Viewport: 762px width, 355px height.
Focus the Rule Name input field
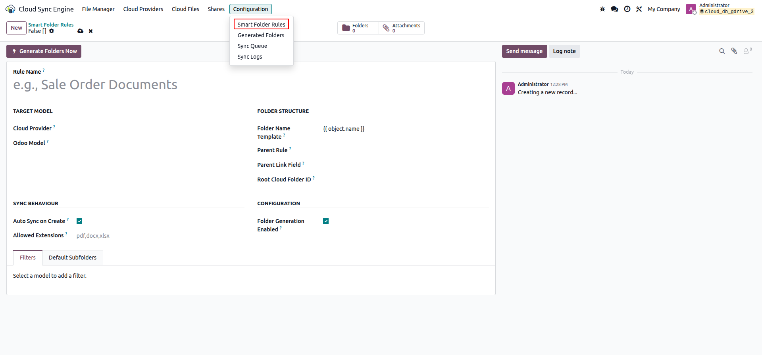pyautogui.click(x=251, y=84)
